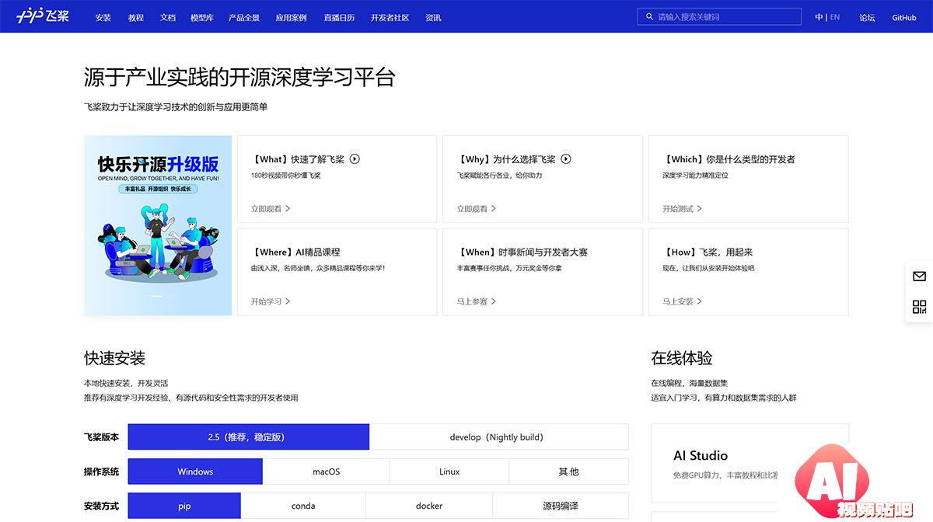Open the 【Where】AI精品课程 card title

click(x=295, y=252)
